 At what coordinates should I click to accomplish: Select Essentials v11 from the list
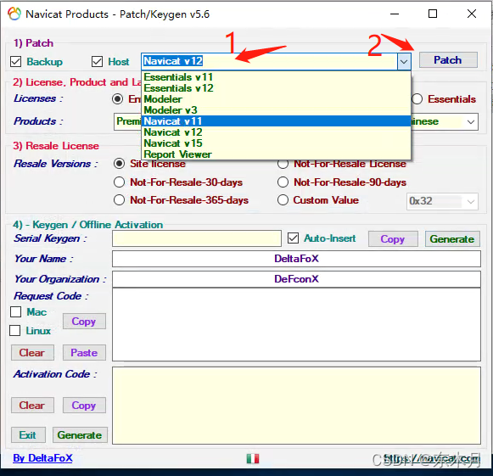(277, 77)
